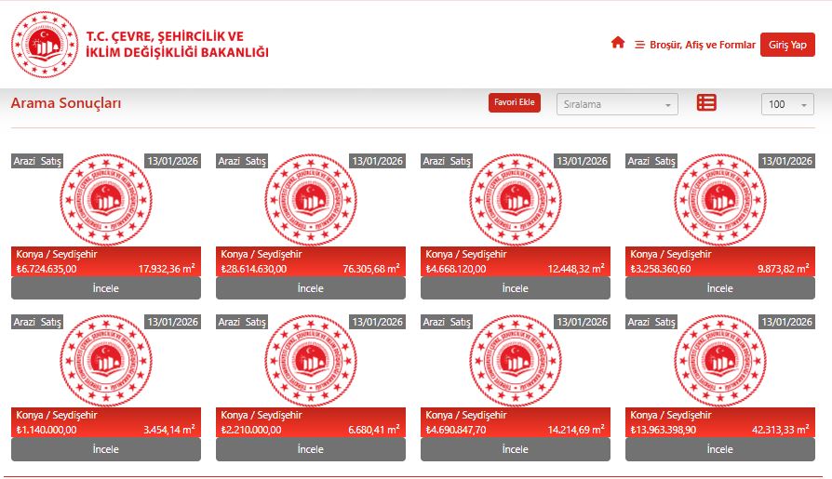Image resolution: width=832 pixels, height=479 pixels.
Task: Select İncele for the ₺3.258.360,60 listing
Action: pyautogui.click(x=720, y=288)
